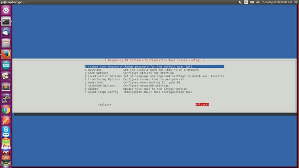The height and width of the screenshot is (168, 299).
Task: Click the raspi-config dialog title text
Action: pyautogui.click(x=154, y=60)
